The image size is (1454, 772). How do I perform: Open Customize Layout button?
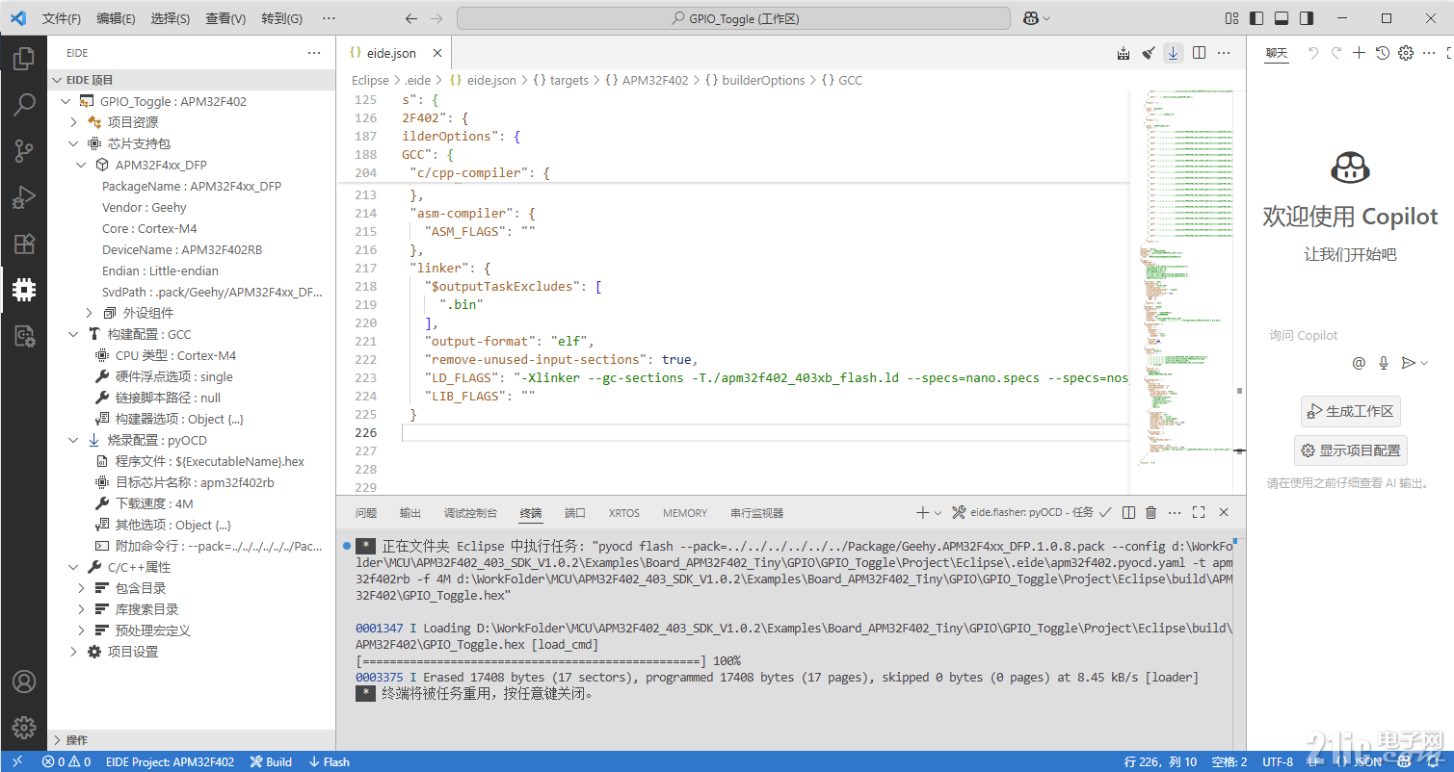tap(1231, 18)
